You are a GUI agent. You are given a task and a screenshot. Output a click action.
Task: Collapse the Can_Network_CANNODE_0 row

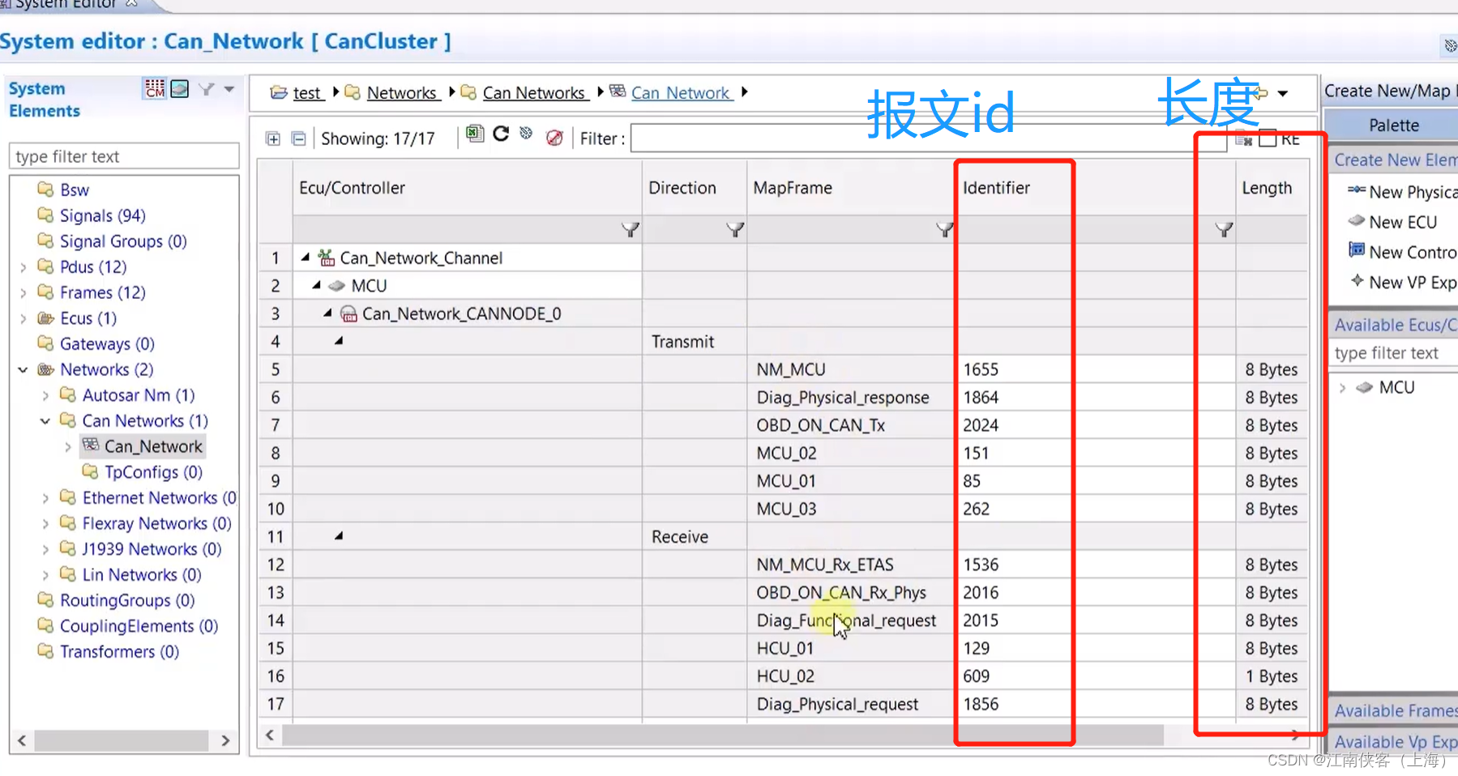pos(328,313)
